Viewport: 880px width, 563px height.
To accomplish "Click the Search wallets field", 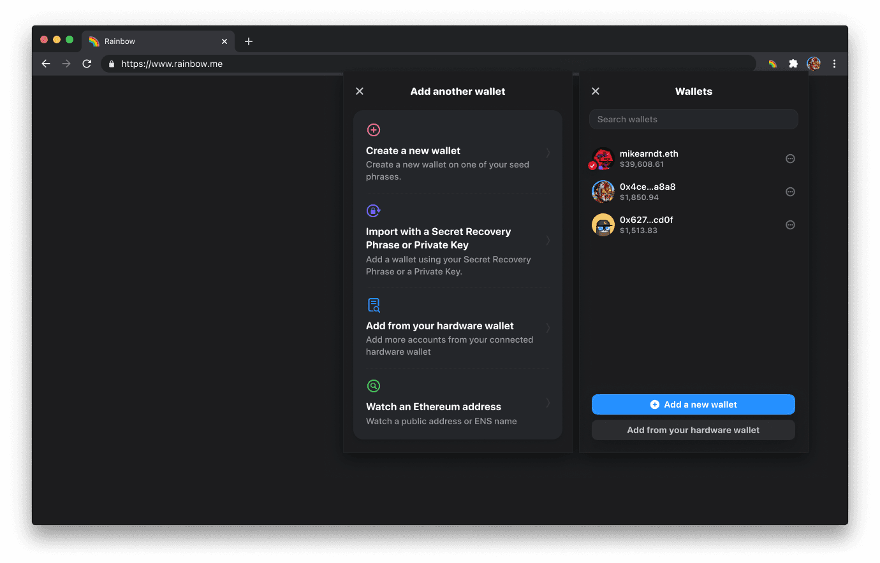I will point(694,119).
